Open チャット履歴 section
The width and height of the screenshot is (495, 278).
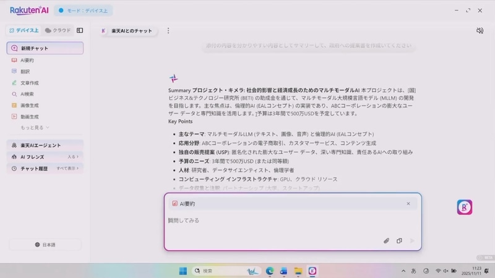(45, 168)
